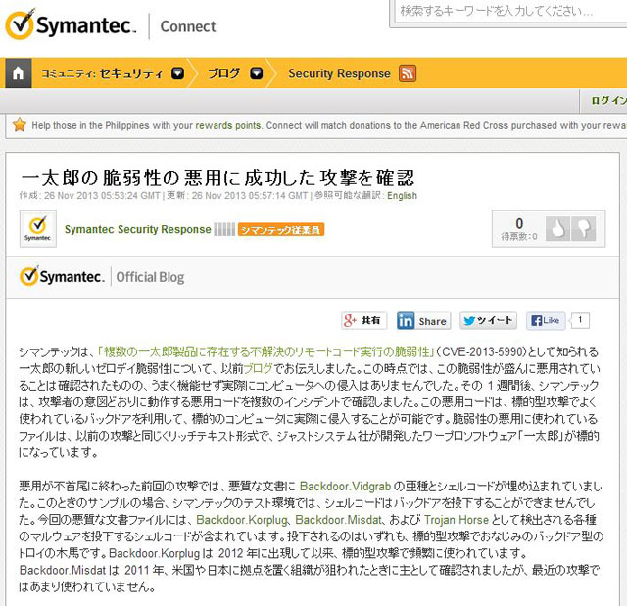The height and width of the screenshot is (606, 627).
Task: Open Symantec Security Response author profile
Action: (137, 229)
